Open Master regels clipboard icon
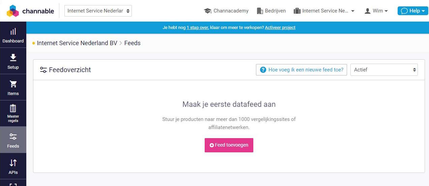429x186 pixels. 13,108
